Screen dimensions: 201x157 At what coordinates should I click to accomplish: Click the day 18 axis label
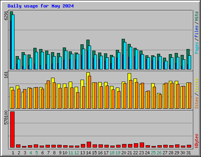pos(112,153)
